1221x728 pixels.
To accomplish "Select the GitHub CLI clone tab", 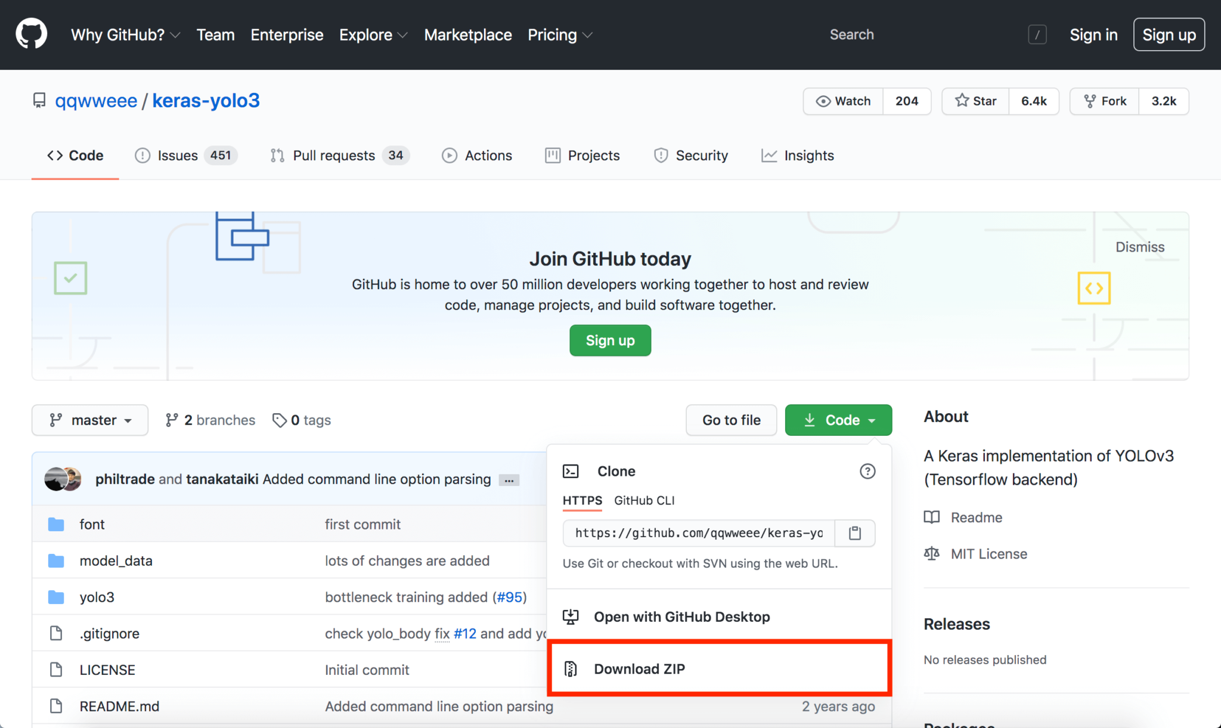I will point(644,500).
